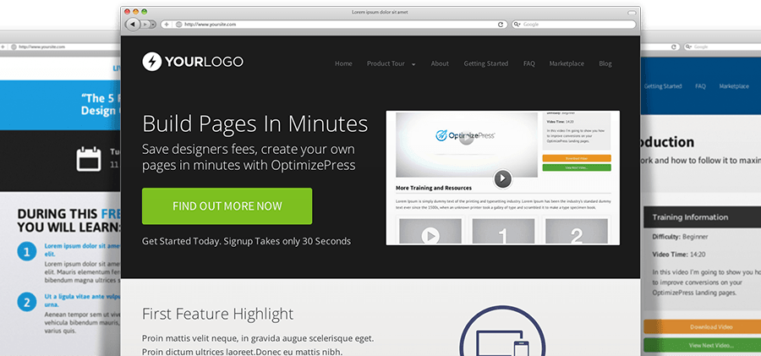The height and width of the screenshot is (356, 761).
Task: Go to the Marketplace menu item
Action: coord(567,63)
